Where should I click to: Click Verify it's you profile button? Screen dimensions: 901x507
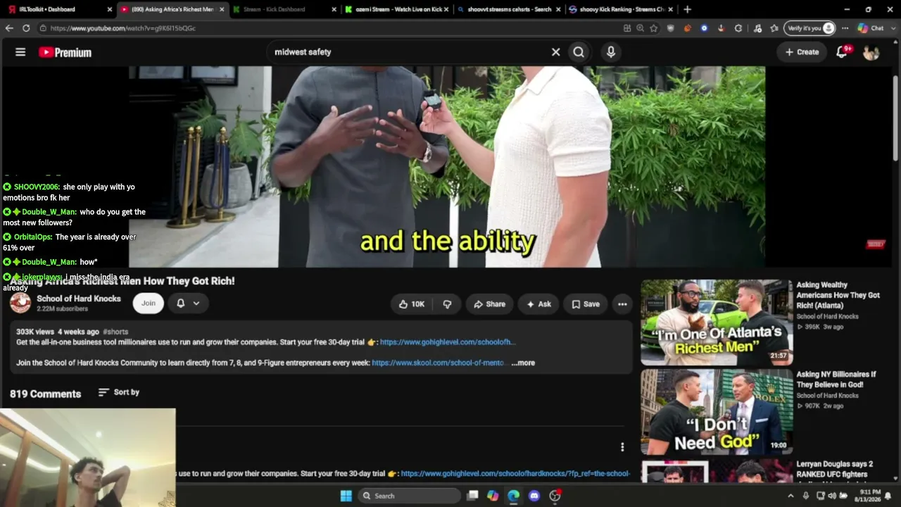(x=810, y=28)
